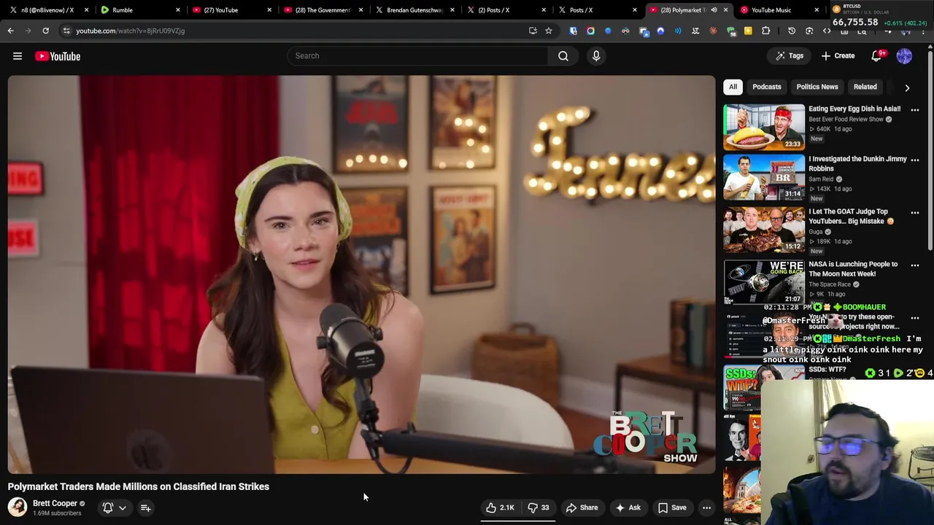Like the video with thumbs up

(x=500, y=507)
